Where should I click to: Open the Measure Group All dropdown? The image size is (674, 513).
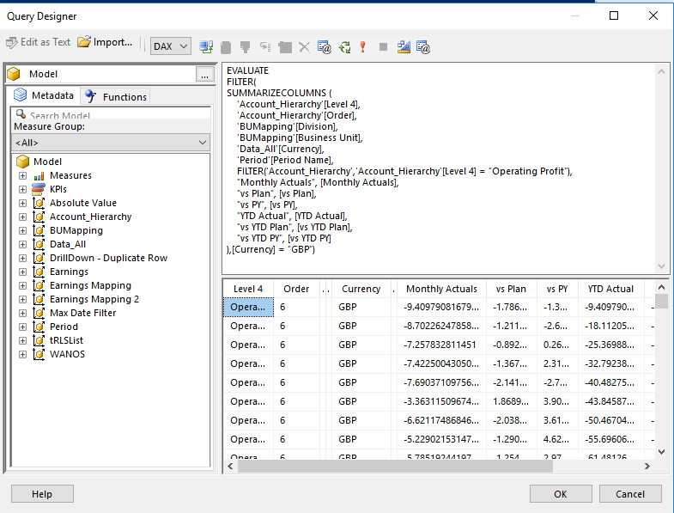pos(111,143)
